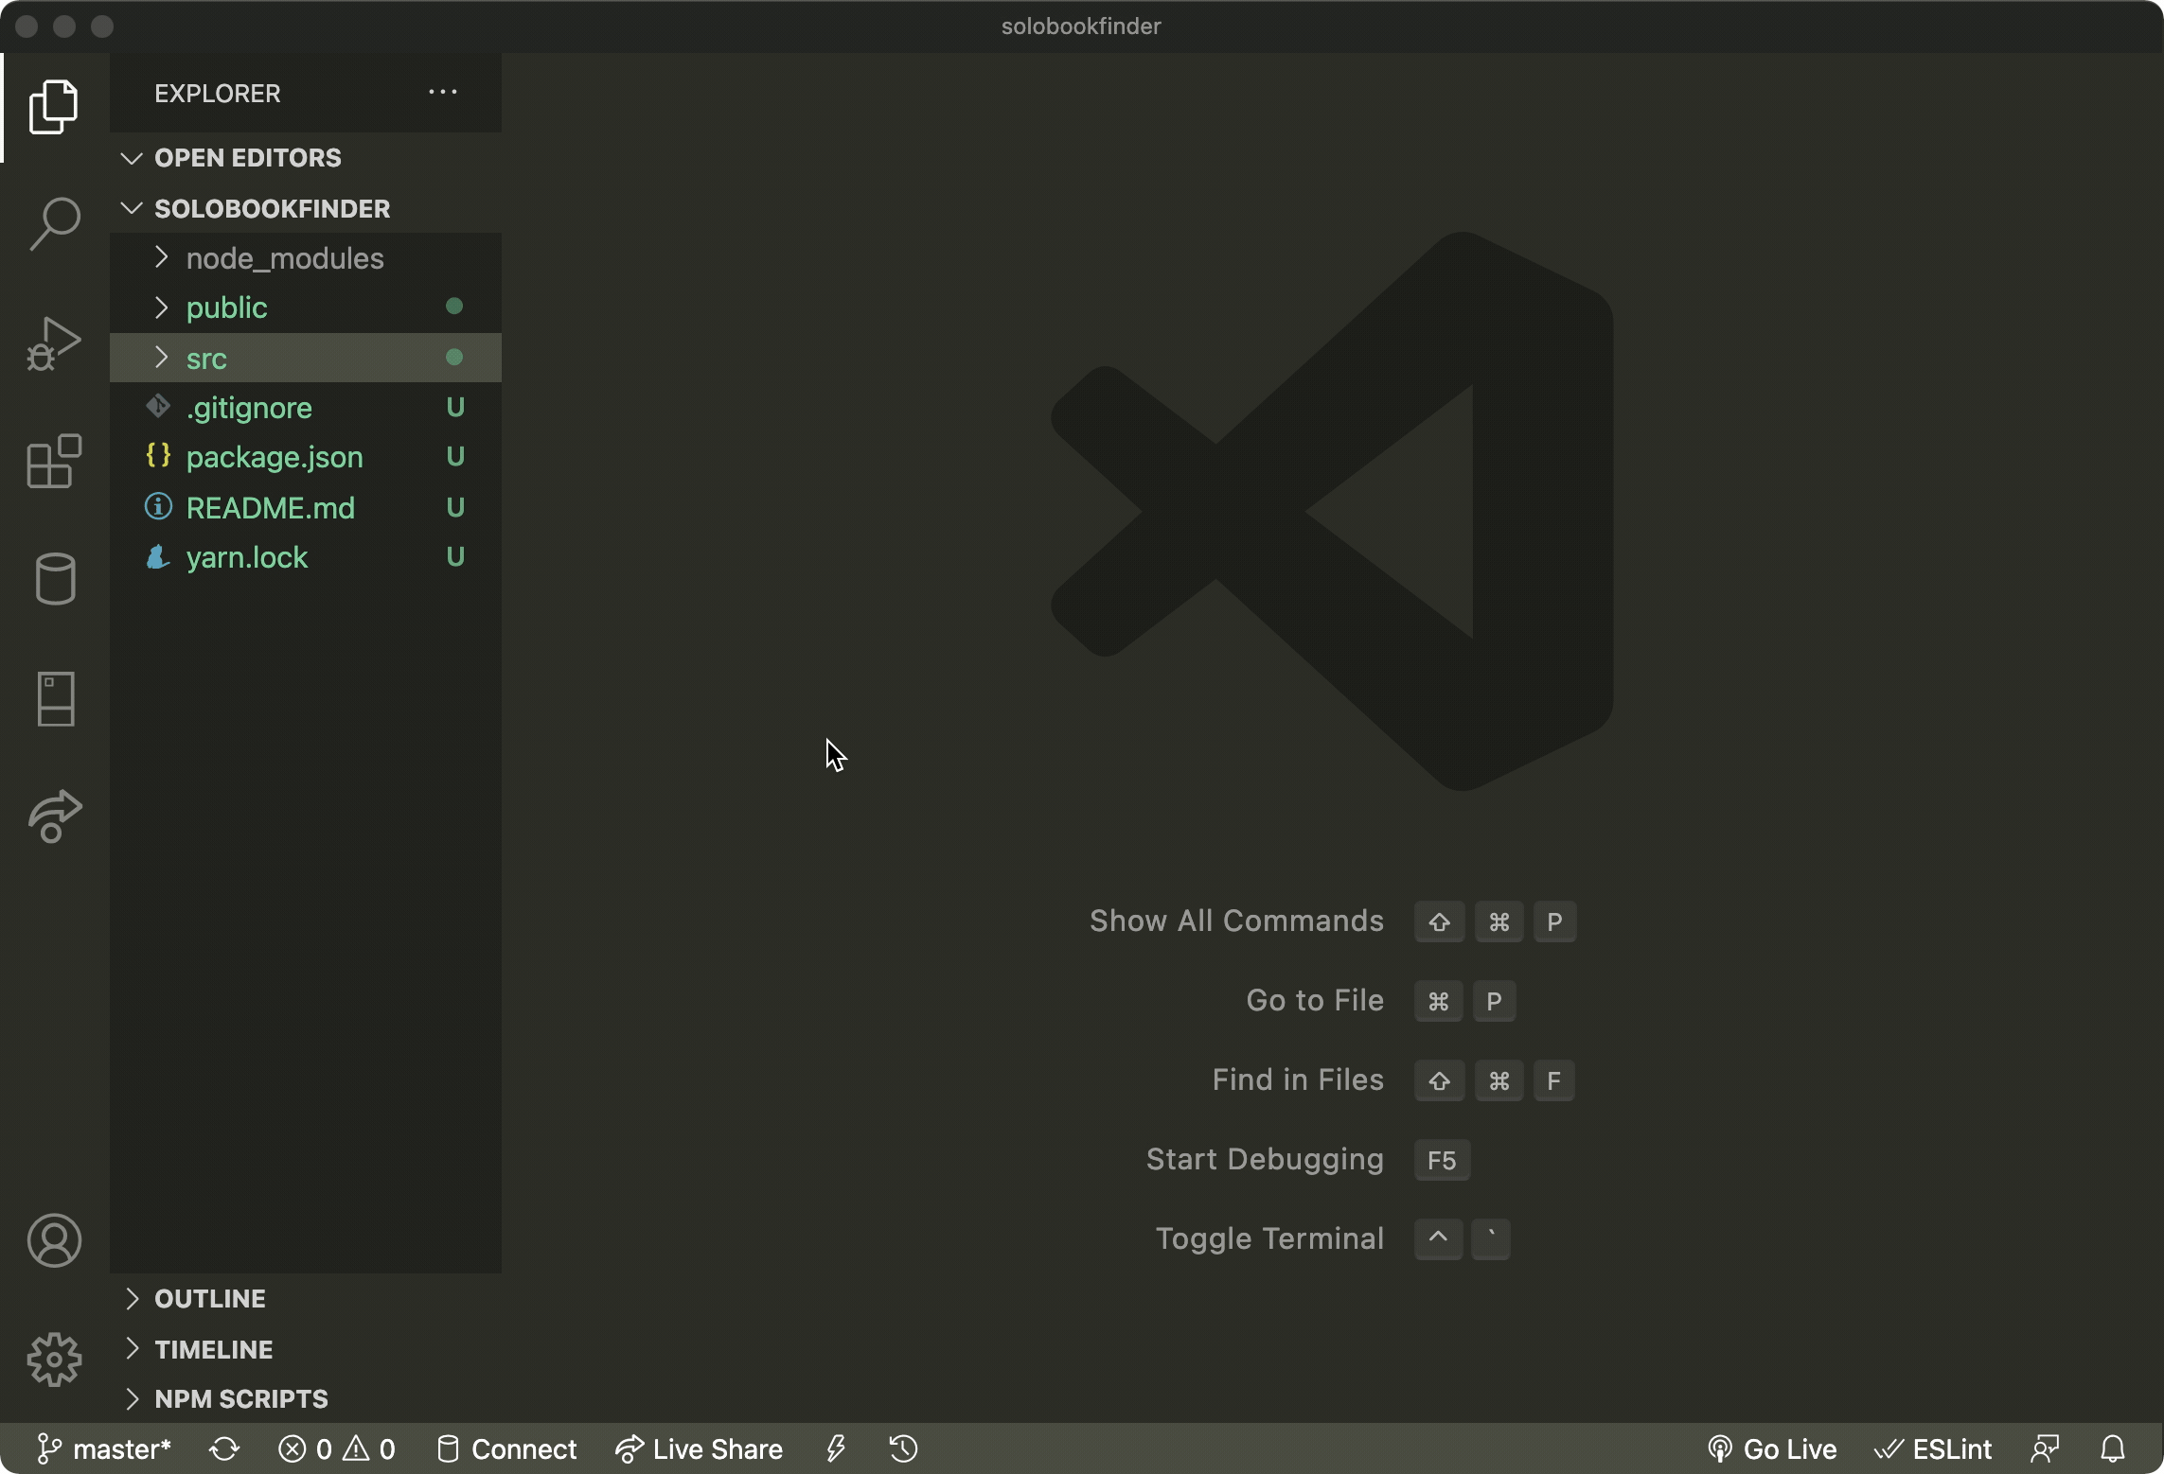Image resolution: width=2164 pixels, height=1474 pixels.
Task: Click the .gitignore git file icon
Action: 158,407
